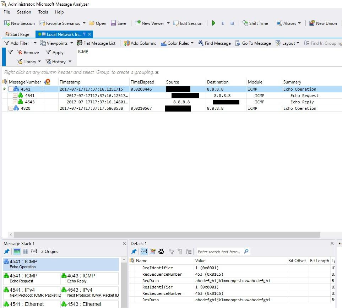Start a New Session

point(20,23)
